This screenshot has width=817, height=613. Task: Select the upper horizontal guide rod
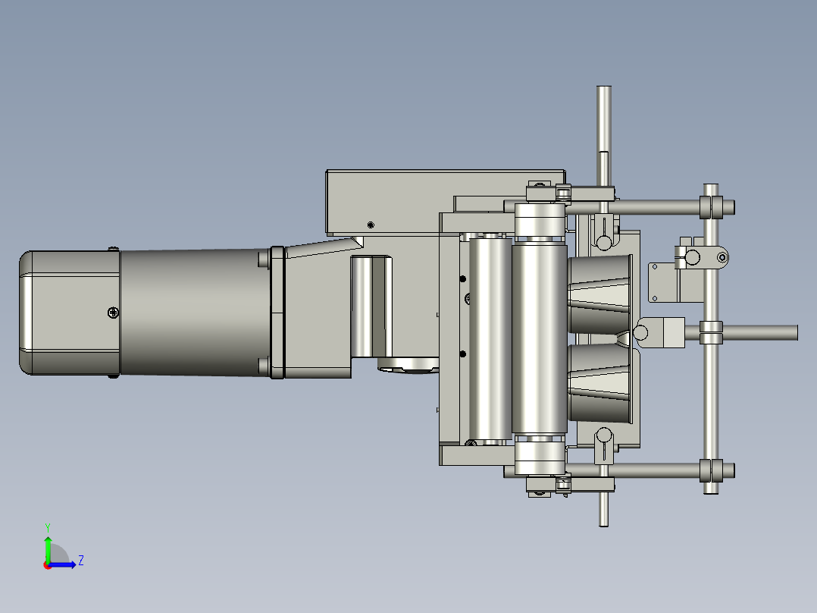(x=632, y=208)
